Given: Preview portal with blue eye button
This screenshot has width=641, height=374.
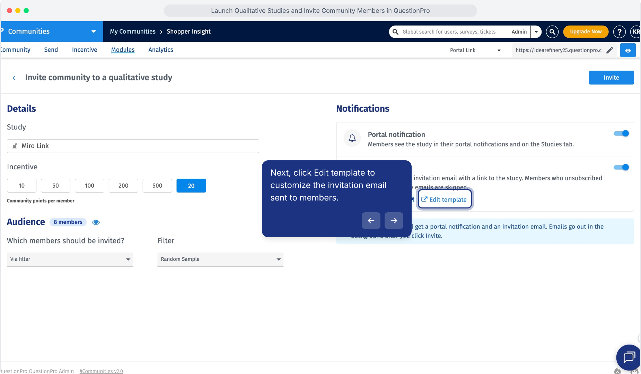Looking at the screenshot, I should (x=628, y=50).
